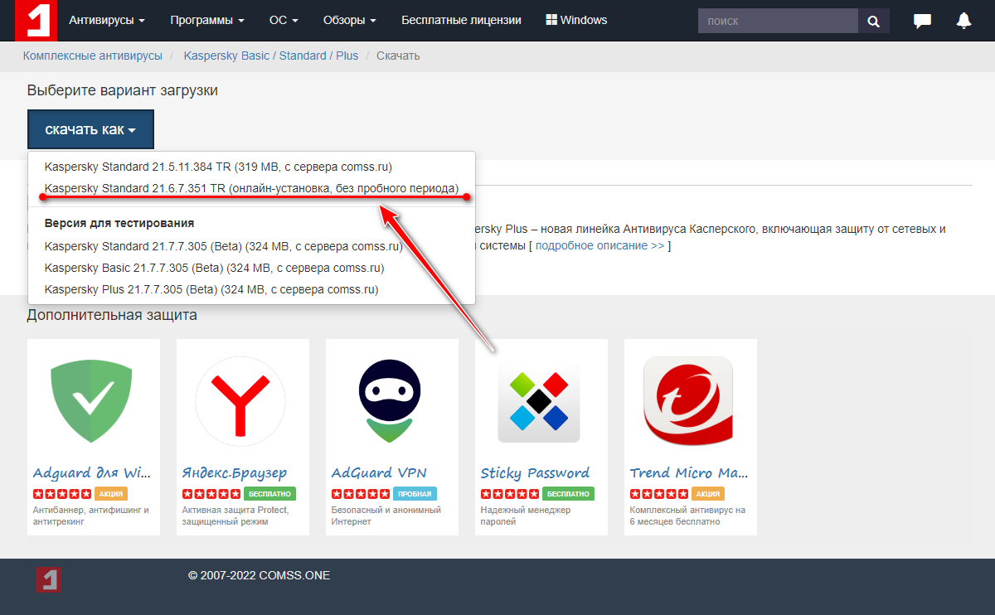Click 'Надежный менеджер паролей' description
The width and height of the screenshot is (995, 615).
[x=526, y=516]
